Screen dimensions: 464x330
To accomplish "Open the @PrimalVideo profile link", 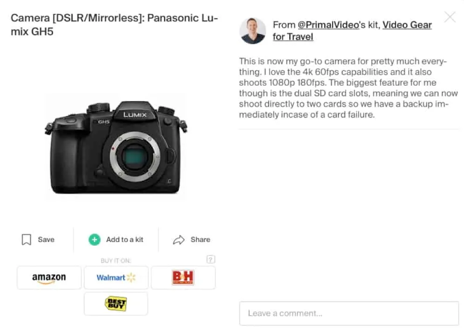I will point(328,25).
